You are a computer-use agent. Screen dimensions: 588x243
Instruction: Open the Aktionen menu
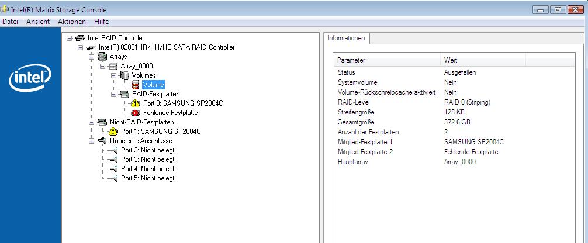[x=72, y=22]
